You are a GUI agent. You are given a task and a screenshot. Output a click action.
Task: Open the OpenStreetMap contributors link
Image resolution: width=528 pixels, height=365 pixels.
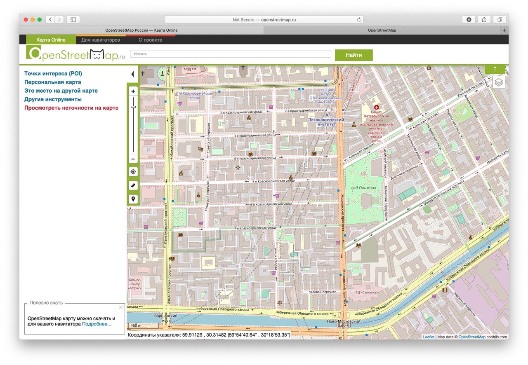click(x=472, y=337)
